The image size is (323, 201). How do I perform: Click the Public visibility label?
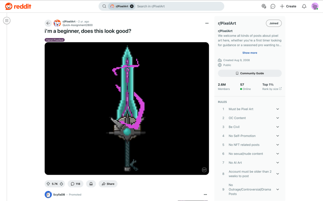(x=227, y=65)
